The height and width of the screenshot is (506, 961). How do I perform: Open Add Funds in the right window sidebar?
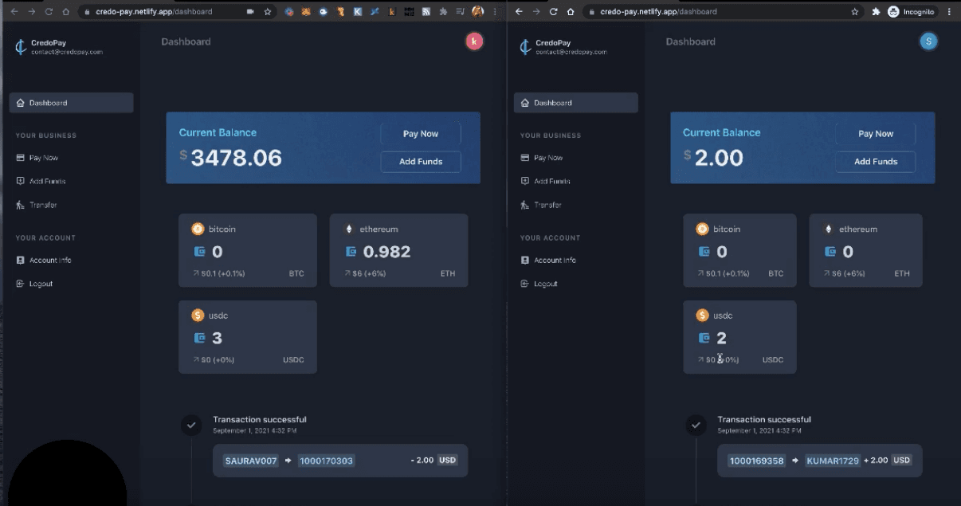[x=545, y=181]
